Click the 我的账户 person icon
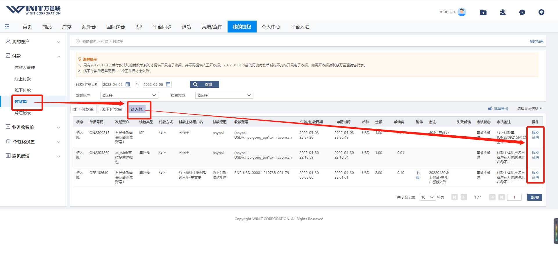 point(8,41)
